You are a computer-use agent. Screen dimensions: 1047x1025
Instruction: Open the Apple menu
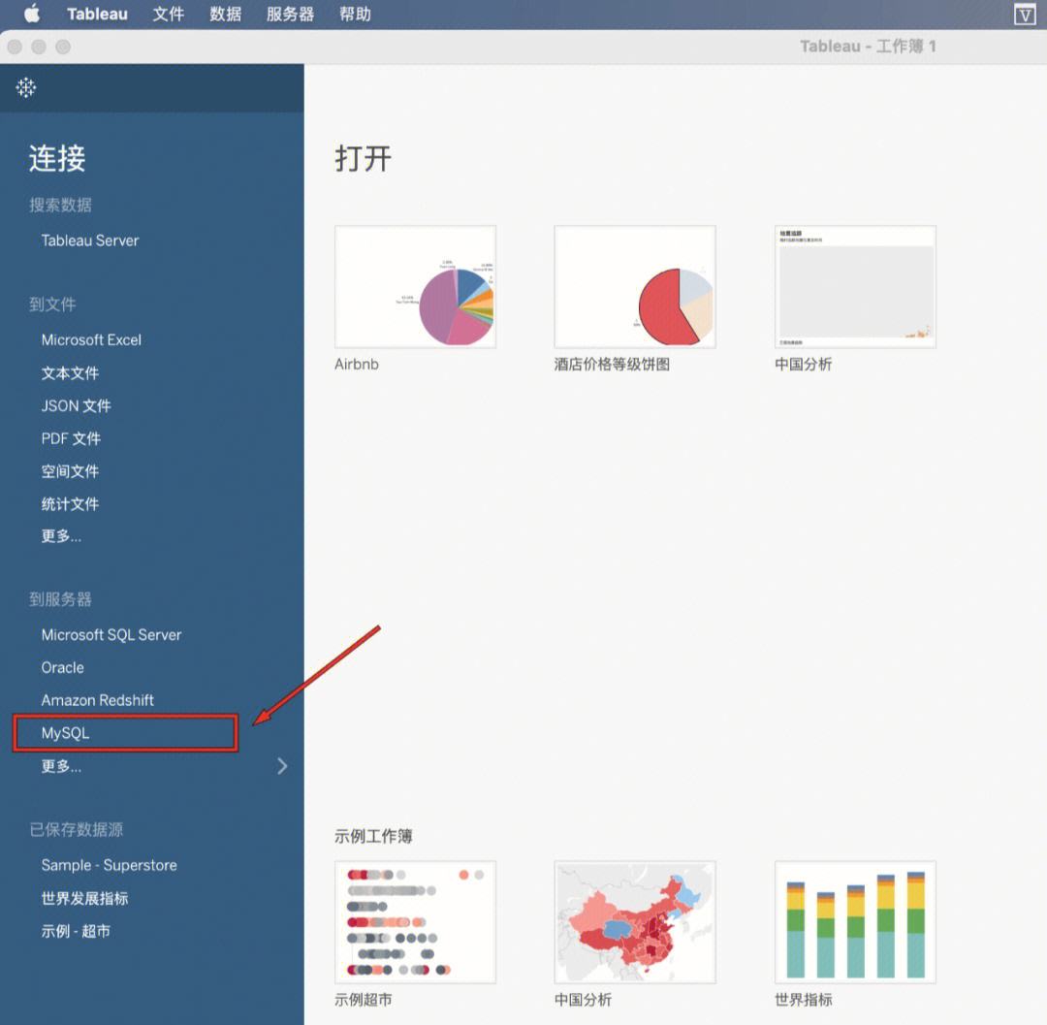coord(31,14)
